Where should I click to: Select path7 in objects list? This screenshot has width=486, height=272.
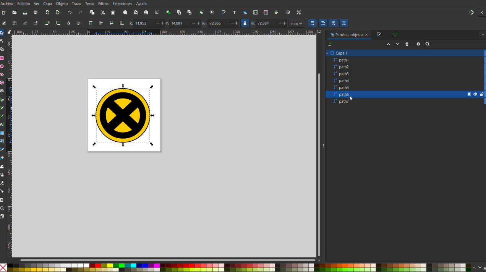(405, 101)
